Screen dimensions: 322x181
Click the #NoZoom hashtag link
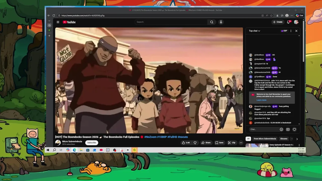tap(150, 137)
